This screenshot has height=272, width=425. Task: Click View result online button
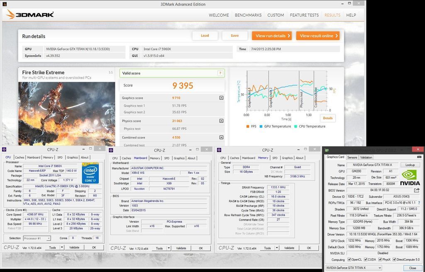[318, 36]
